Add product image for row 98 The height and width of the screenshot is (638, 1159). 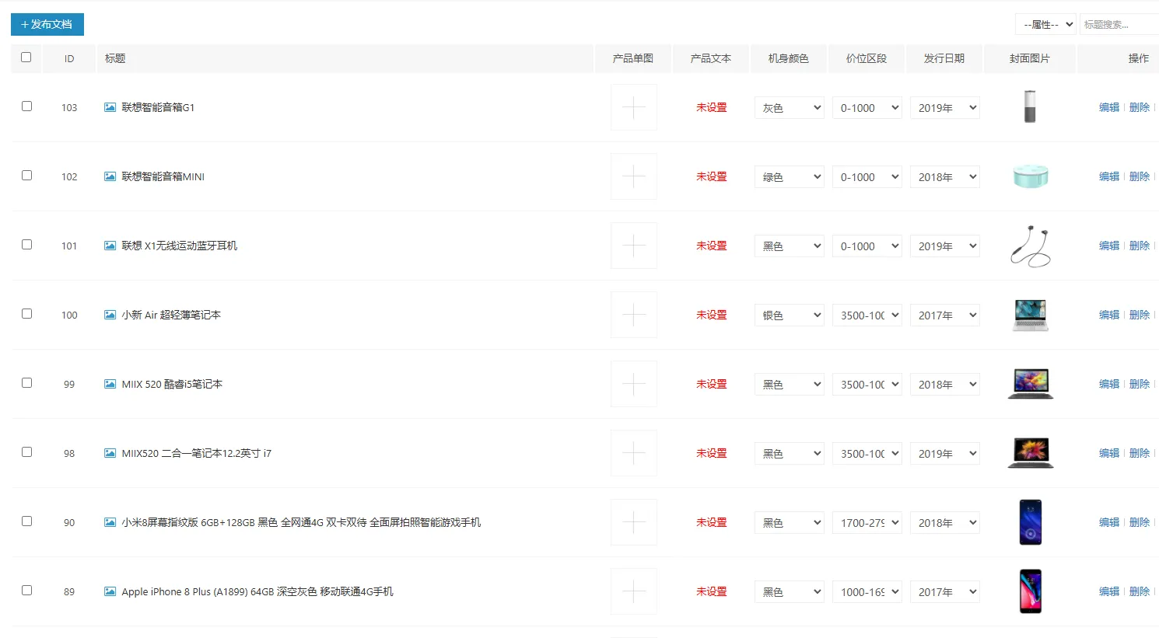[634, 453]
